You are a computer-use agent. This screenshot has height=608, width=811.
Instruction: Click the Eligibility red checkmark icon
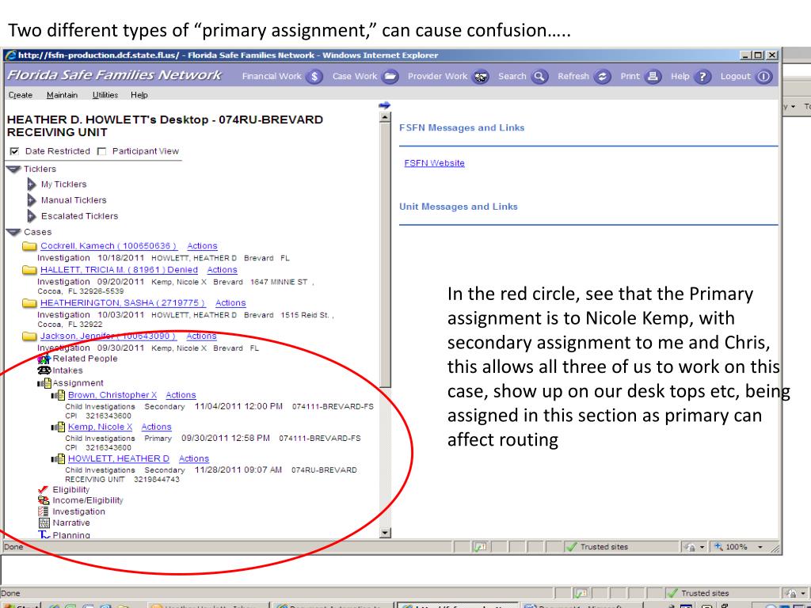44,489
